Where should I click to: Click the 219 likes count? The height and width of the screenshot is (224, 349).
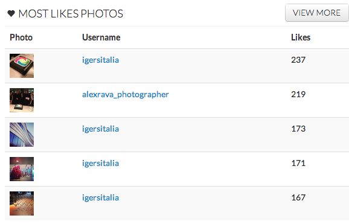(298, 94)
